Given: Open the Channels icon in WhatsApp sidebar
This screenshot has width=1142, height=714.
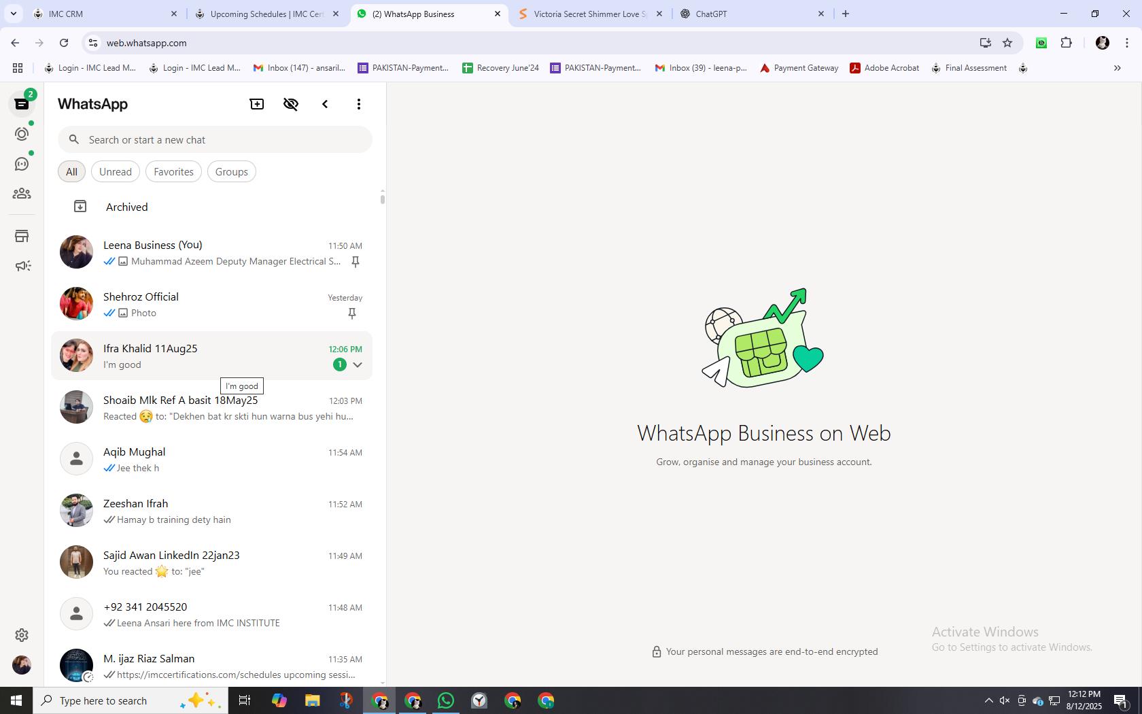Looking at the screenshot, I should tap(22, 164).
